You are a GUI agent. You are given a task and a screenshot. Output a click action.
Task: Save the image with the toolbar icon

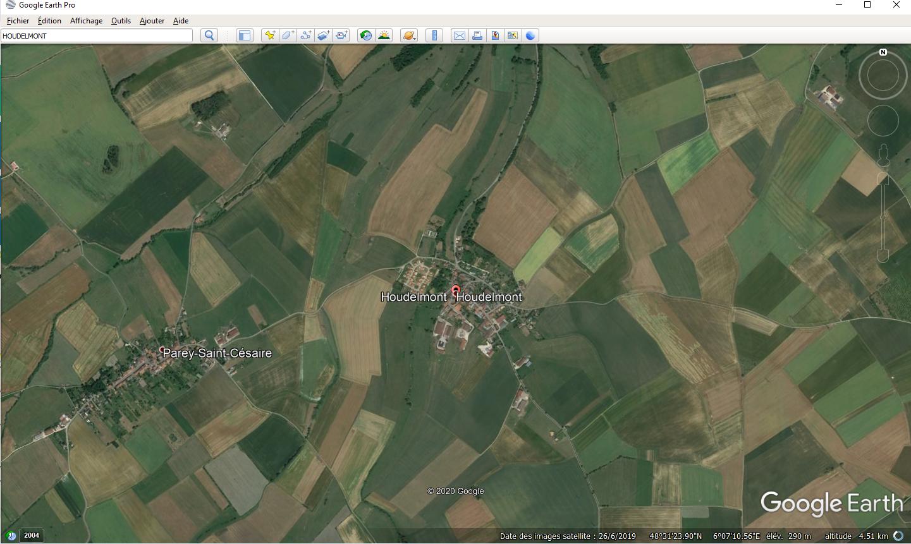coord(495,35)
